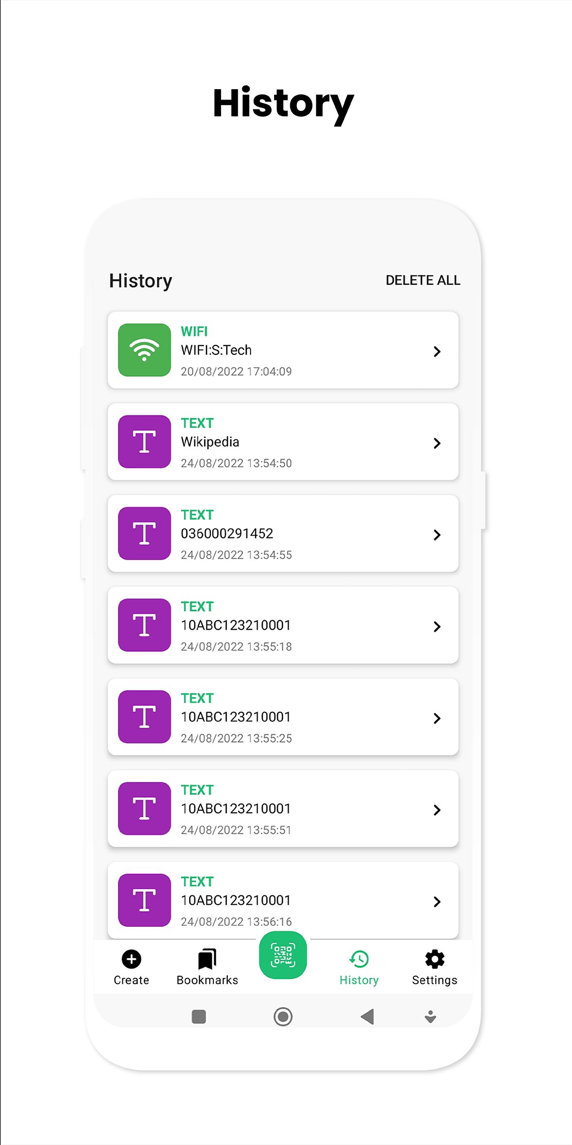Open Settings gear icon
572x1145 pixels.
pos(434,959)
